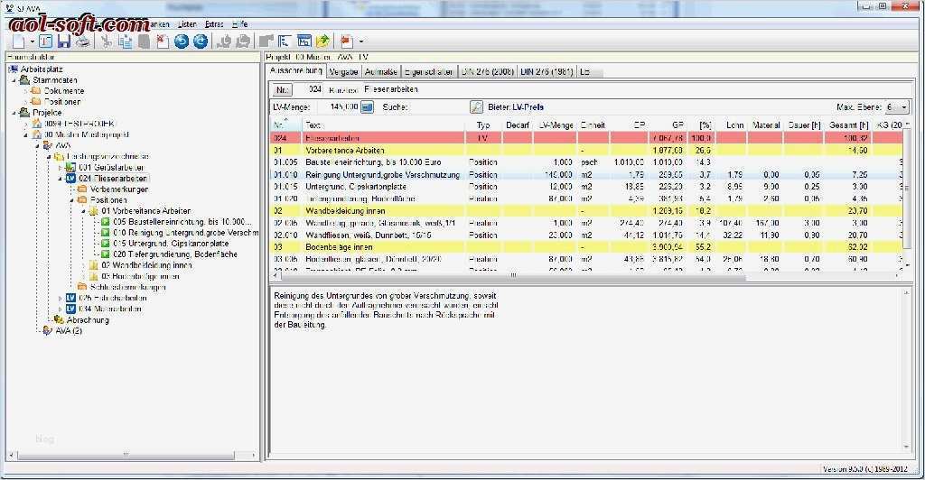Screen dimensions: 925x480
Task: Sort by the Typ column header
Action: pyautogui.click(x=483, y=125)
